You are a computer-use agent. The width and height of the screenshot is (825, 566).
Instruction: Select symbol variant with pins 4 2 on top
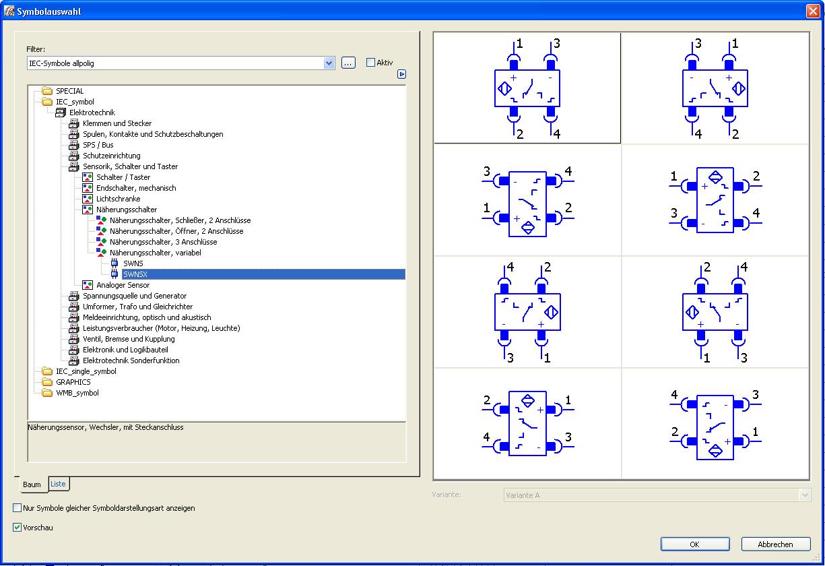[x=527, y=312]
